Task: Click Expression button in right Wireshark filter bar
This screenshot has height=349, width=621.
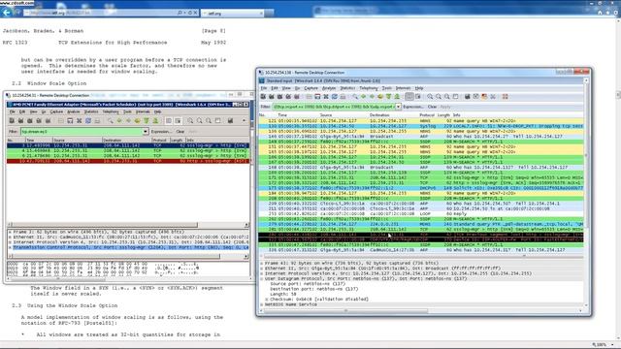Action: click(x=413, y=107)
